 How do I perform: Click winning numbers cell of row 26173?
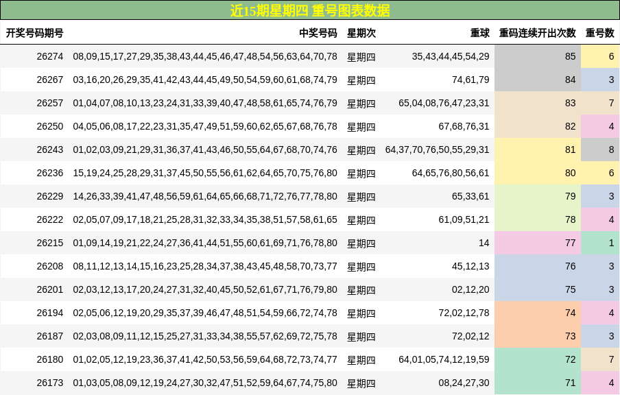205,383
